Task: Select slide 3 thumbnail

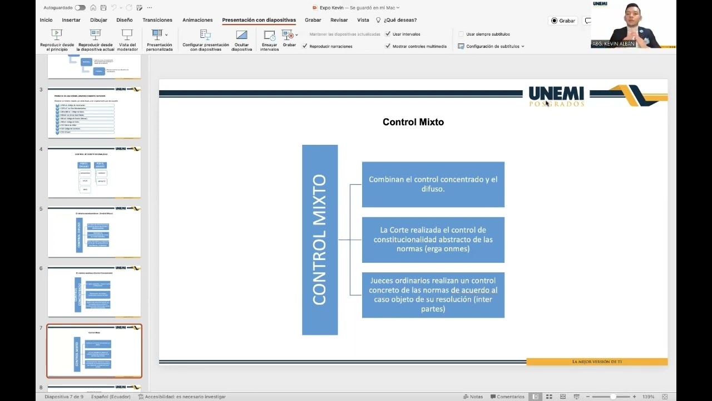Action: click(x=94, y=112)
